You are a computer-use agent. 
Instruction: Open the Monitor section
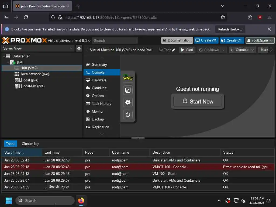click(102, 111)
